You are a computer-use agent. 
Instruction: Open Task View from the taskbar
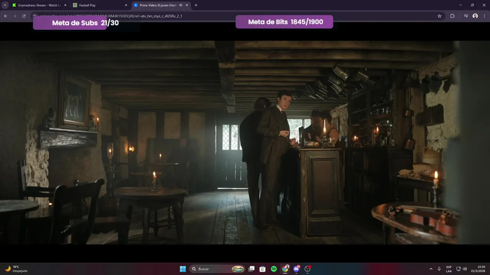[x=252, y=269]
